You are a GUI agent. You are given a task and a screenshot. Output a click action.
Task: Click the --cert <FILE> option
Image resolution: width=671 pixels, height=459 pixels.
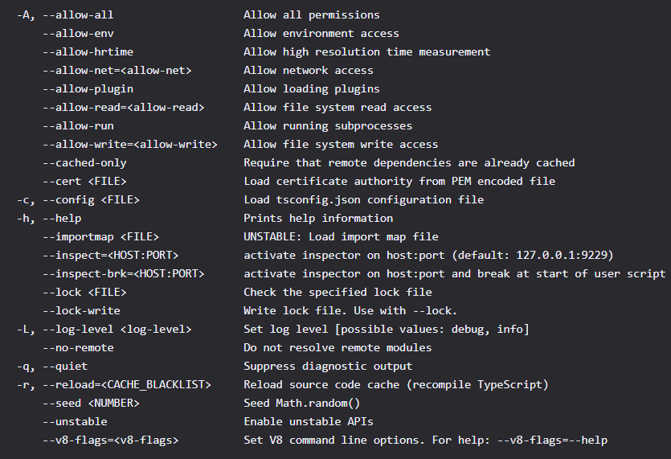(84, 181)
